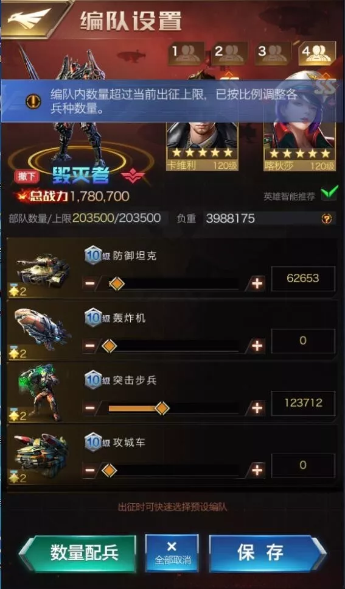Tap the eagle back icon
345x589 pixels.
(x=30, y=18)
